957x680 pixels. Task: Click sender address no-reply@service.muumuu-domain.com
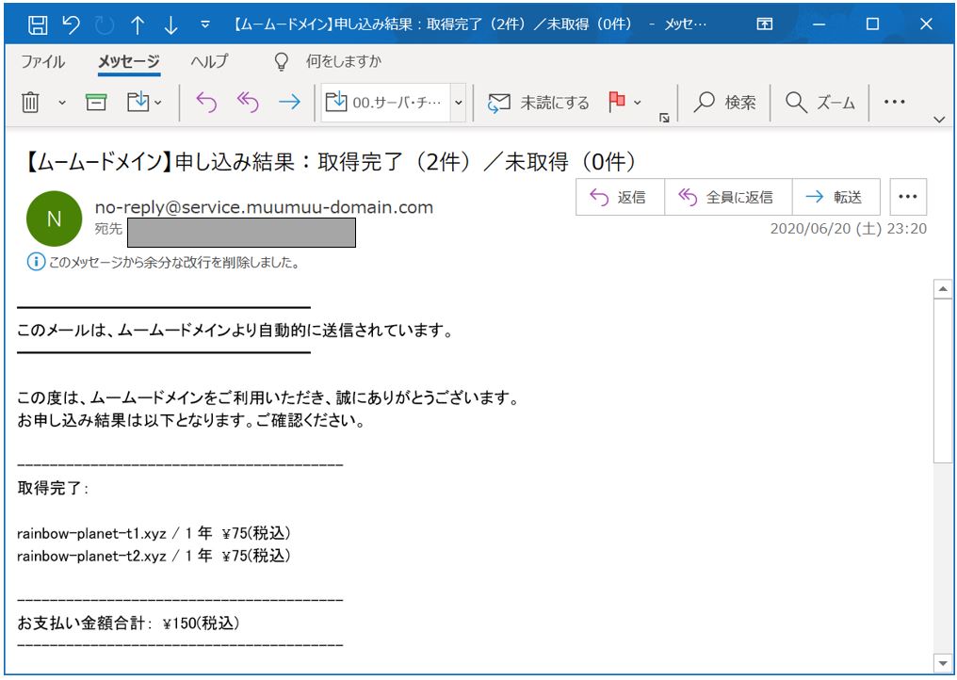264,207
